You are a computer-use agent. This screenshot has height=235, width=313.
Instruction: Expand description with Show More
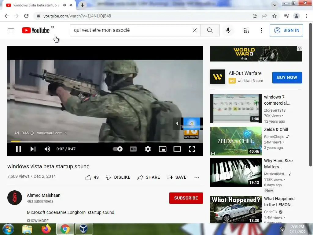[38, 221]
